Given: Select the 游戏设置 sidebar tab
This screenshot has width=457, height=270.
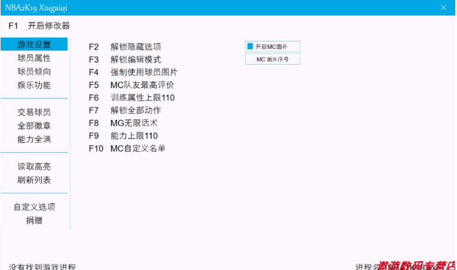Looking at the screenshot, I should point(34,44).
